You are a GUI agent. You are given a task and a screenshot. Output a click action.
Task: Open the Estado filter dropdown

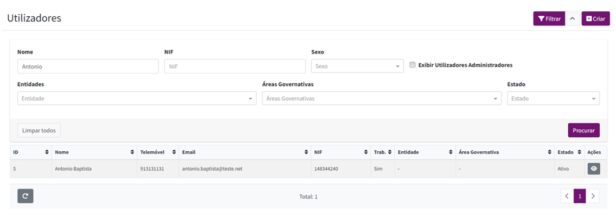554,98
